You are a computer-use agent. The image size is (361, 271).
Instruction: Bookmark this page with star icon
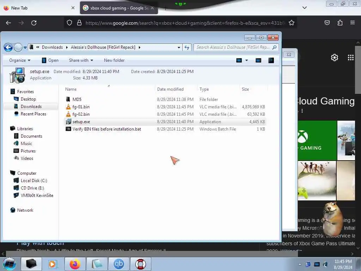click(x=292, y=23)
